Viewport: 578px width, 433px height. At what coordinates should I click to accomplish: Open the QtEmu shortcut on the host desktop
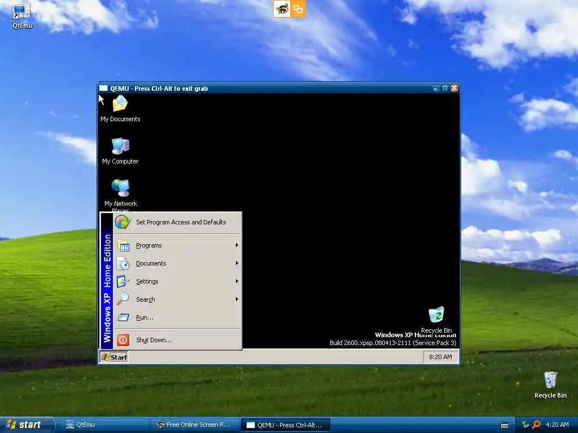tap(22, 16)
